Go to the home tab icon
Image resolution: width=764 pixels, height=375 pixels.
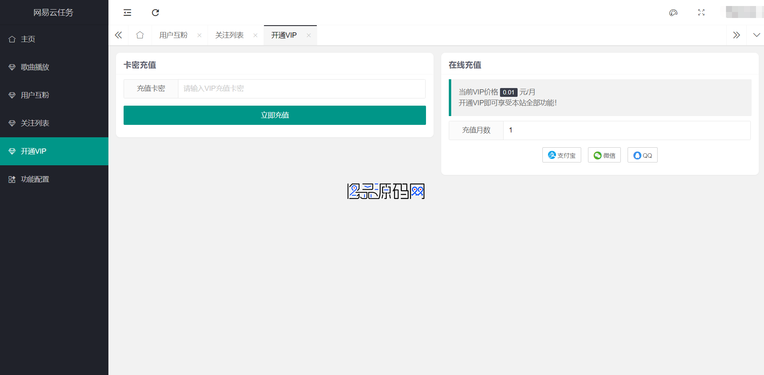point(140,35)
